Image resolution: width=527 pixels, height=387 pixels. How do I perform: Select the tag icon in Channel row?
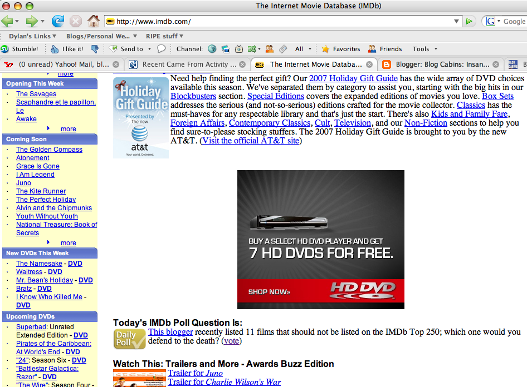[x=284, y=49]
